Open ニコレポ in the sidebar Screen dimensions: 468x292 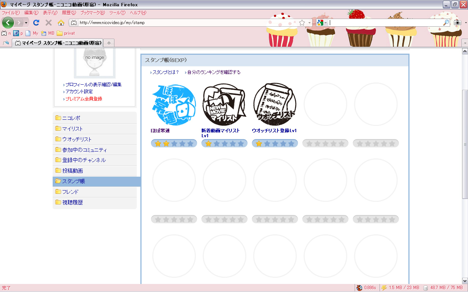[x=95, y=118]
